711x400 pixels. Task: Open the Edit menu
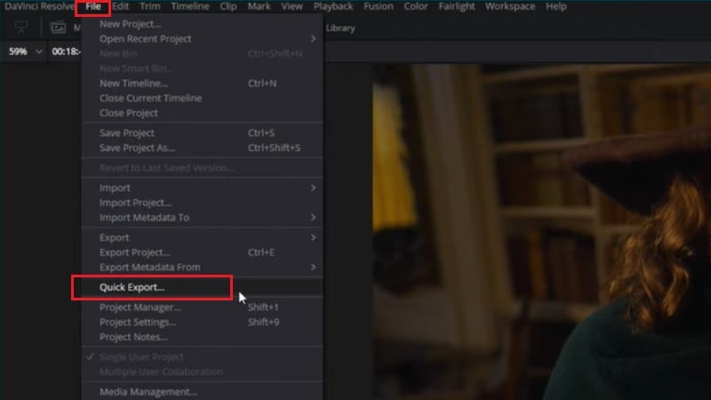click(x=120, y=6)
